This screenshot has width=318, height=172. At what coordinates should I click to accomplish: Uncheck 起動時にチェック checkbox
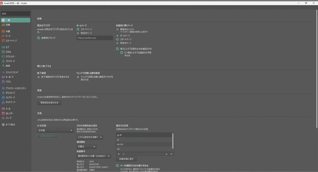point(39,38)
